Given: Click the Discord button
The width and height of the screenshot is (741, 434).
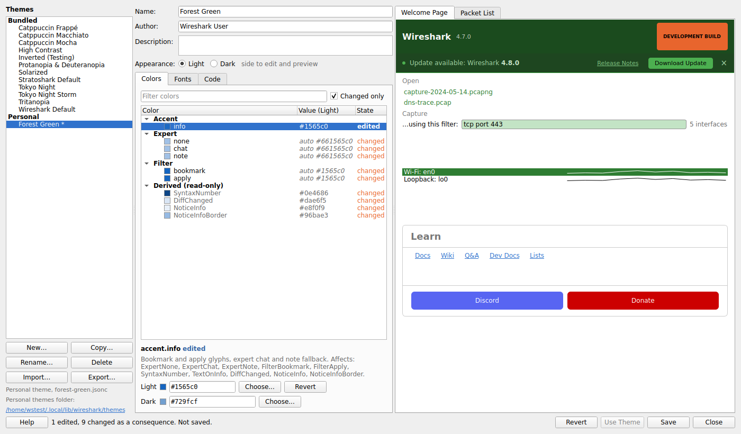Looking at the screenshot, I should [487, 301].
